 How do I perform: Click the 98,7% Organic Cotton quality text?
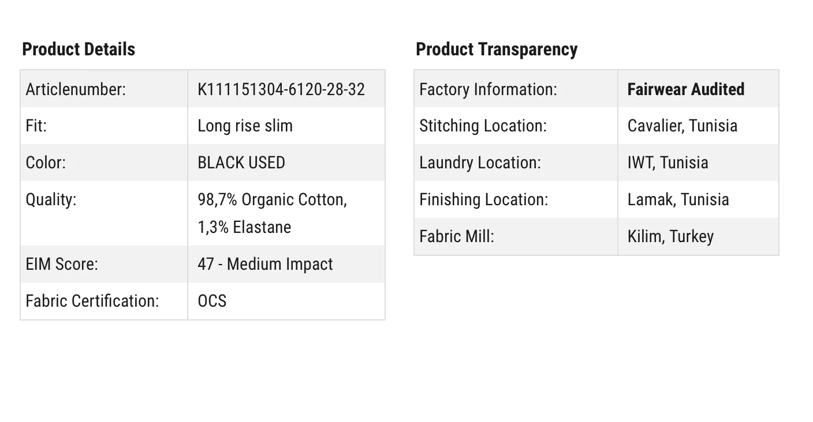click(x=272, y=199)
